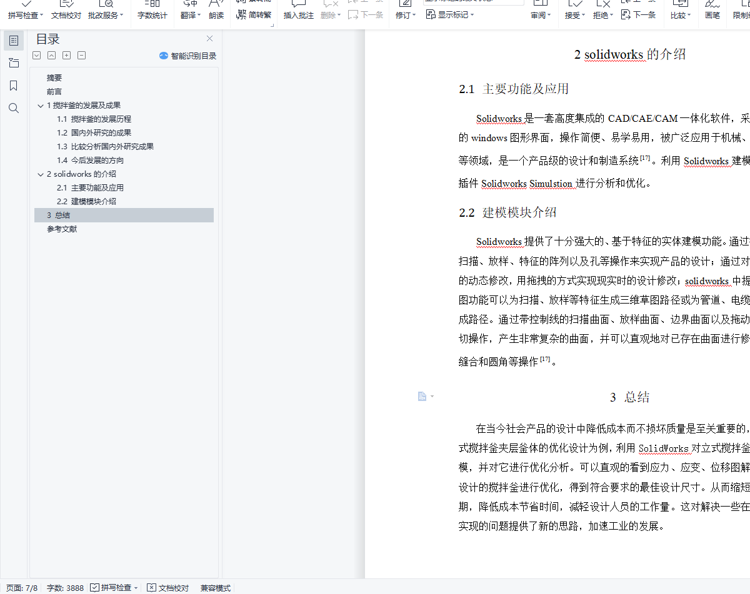Viewport: 750px width, 594px height.
Task: Select outline entry '2 solidworks 的介绍'
Action: click(81, 174)
